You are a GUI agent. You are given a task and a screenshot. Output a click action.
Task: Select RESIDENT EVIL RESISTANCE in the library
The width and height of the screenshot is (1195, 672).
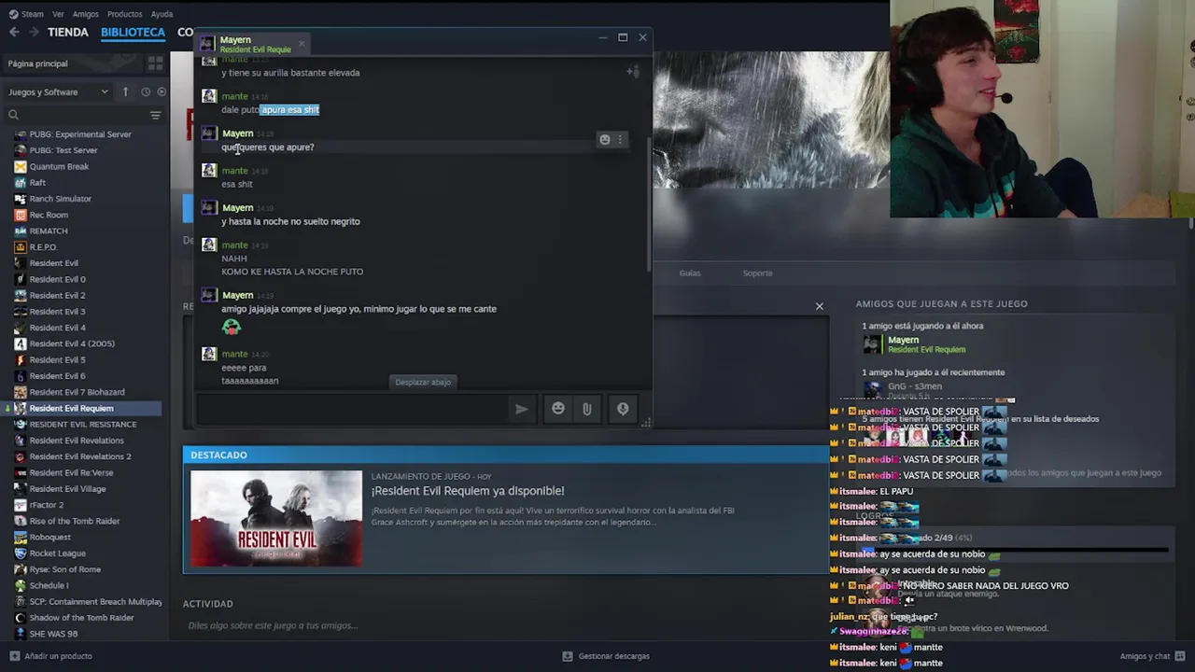pyautogui.click(x=82, y=425)
